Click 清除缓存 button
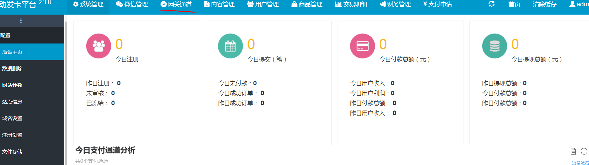 click(x=544, y=4)
